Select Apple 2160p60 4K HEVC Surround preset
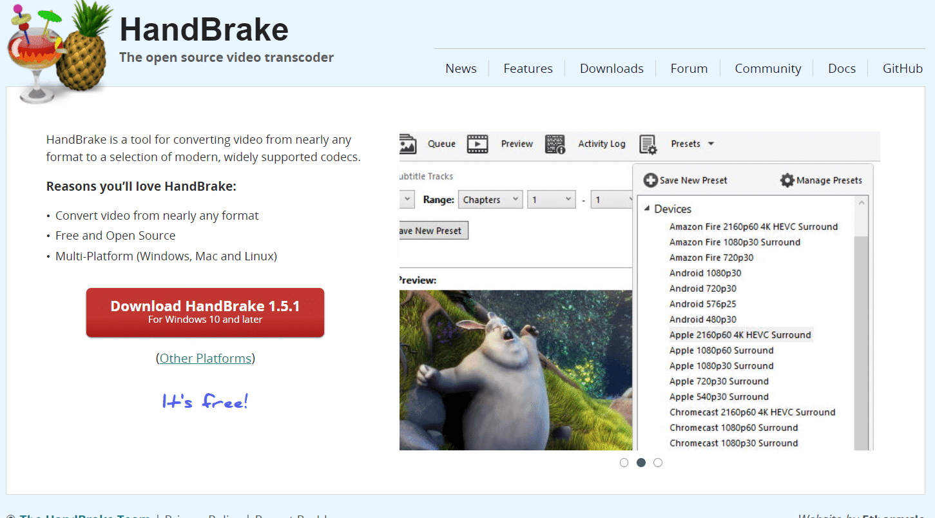The width and height of the screenshot is (935, 518). (740, 335)
